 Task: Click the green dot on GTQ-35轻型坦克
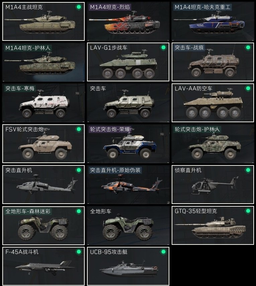click(x=248, y=211)
